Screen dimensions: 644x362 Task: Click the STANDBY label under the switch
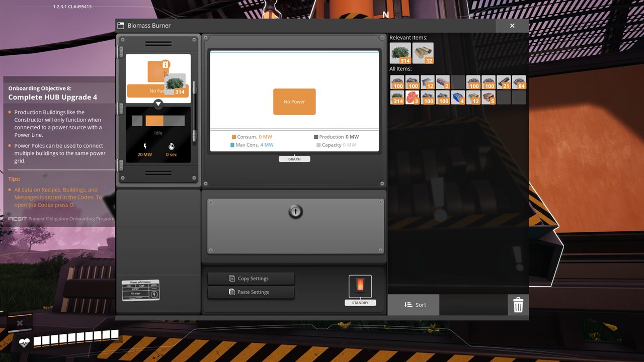click(360, 303)
